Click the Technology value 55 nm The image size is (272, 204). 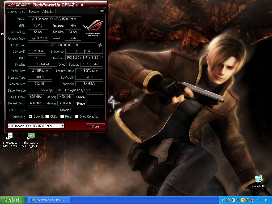click(x=38, y=32)
